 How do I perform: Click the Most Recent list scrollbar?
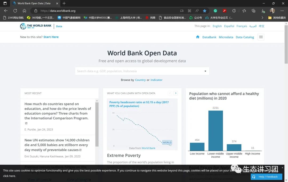click(x=97, y=124)
